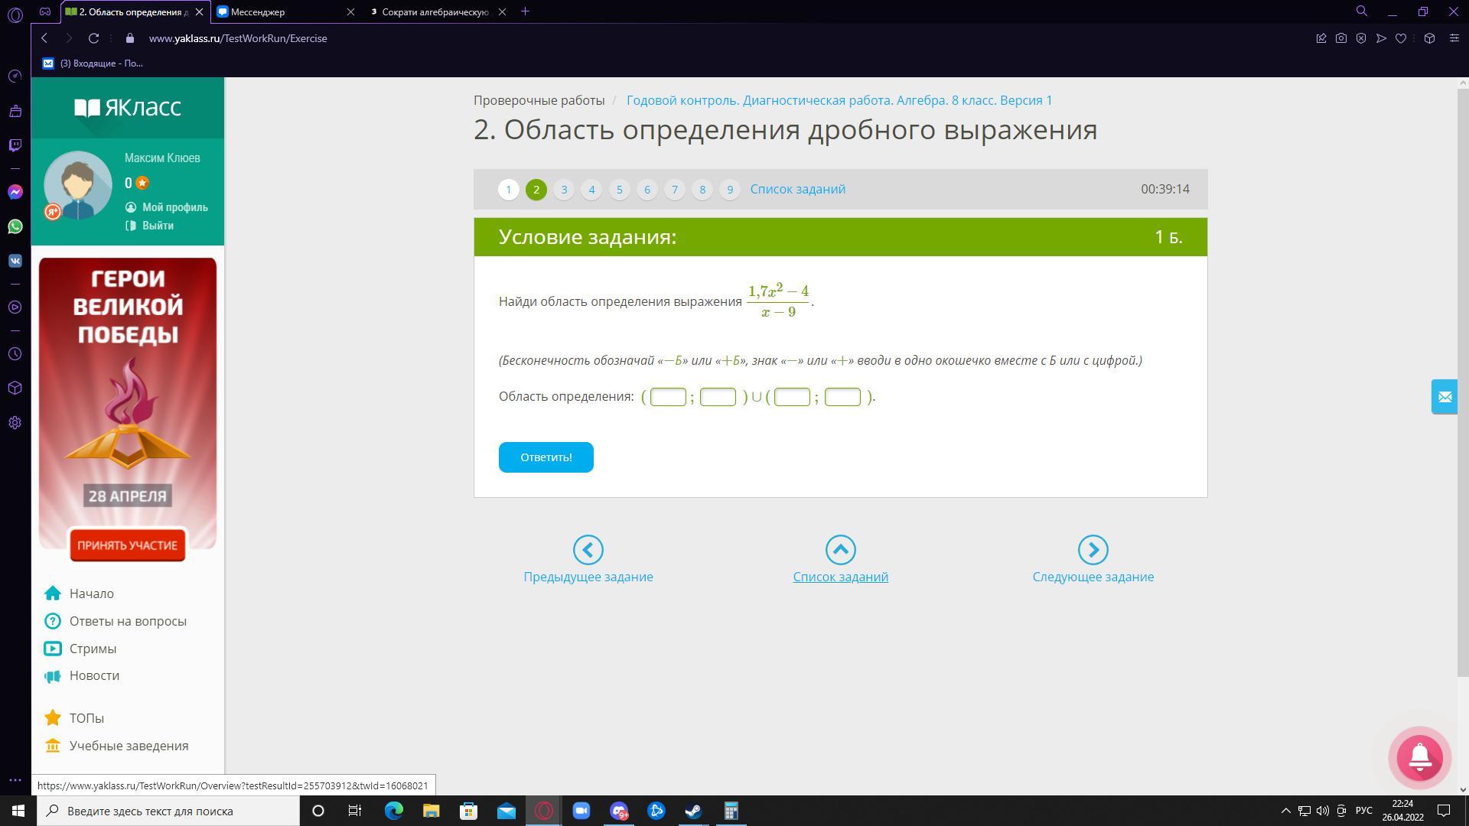The image size is (1469, 826).
Task: Go to task number 5
Action: pyautogui.click(x=619, y=190)
